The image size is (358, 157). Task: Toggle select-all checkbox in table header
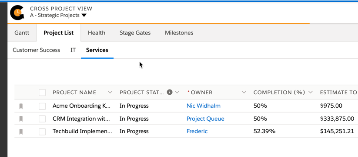[x=42, y=93]
